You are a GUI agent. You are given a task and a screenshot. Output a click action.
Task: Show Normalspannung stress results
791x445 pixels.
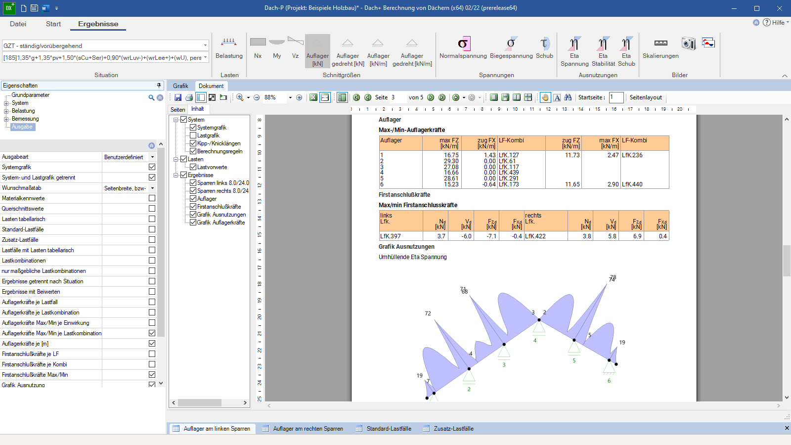pyautogui.click(x=463, y=48)
